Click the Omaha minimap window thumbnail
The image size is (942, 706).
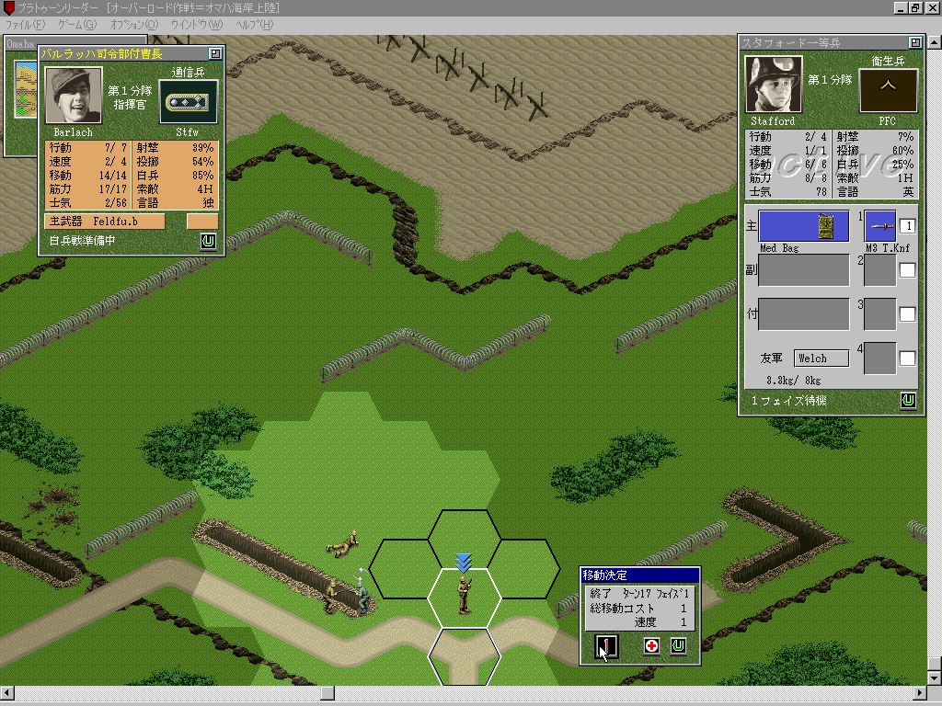25,89
